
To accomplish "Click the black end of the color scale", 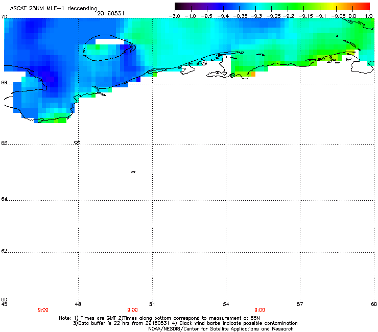I will (x=178, y=7).
